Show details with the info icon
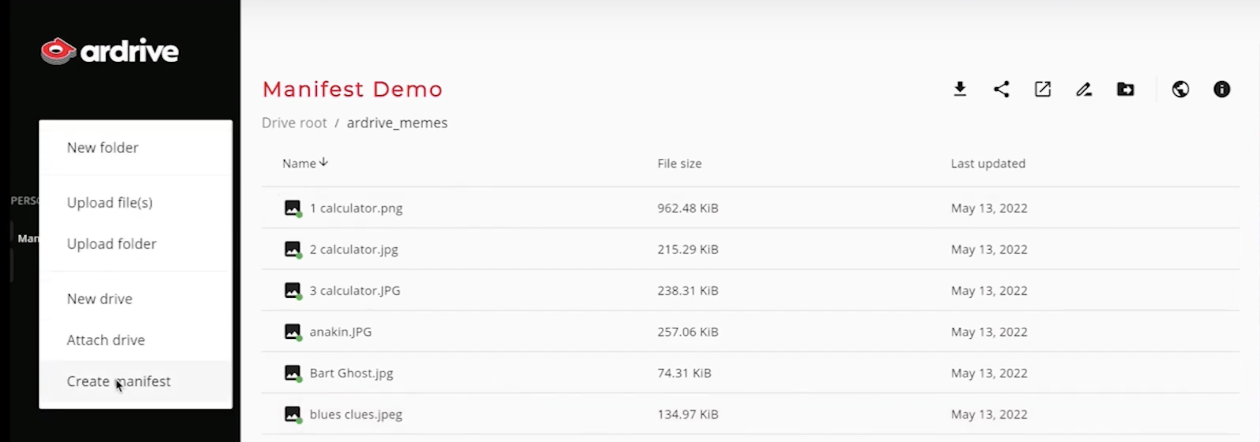The height and width of the screenshot is (442, 1260). tap(1222, 89)
